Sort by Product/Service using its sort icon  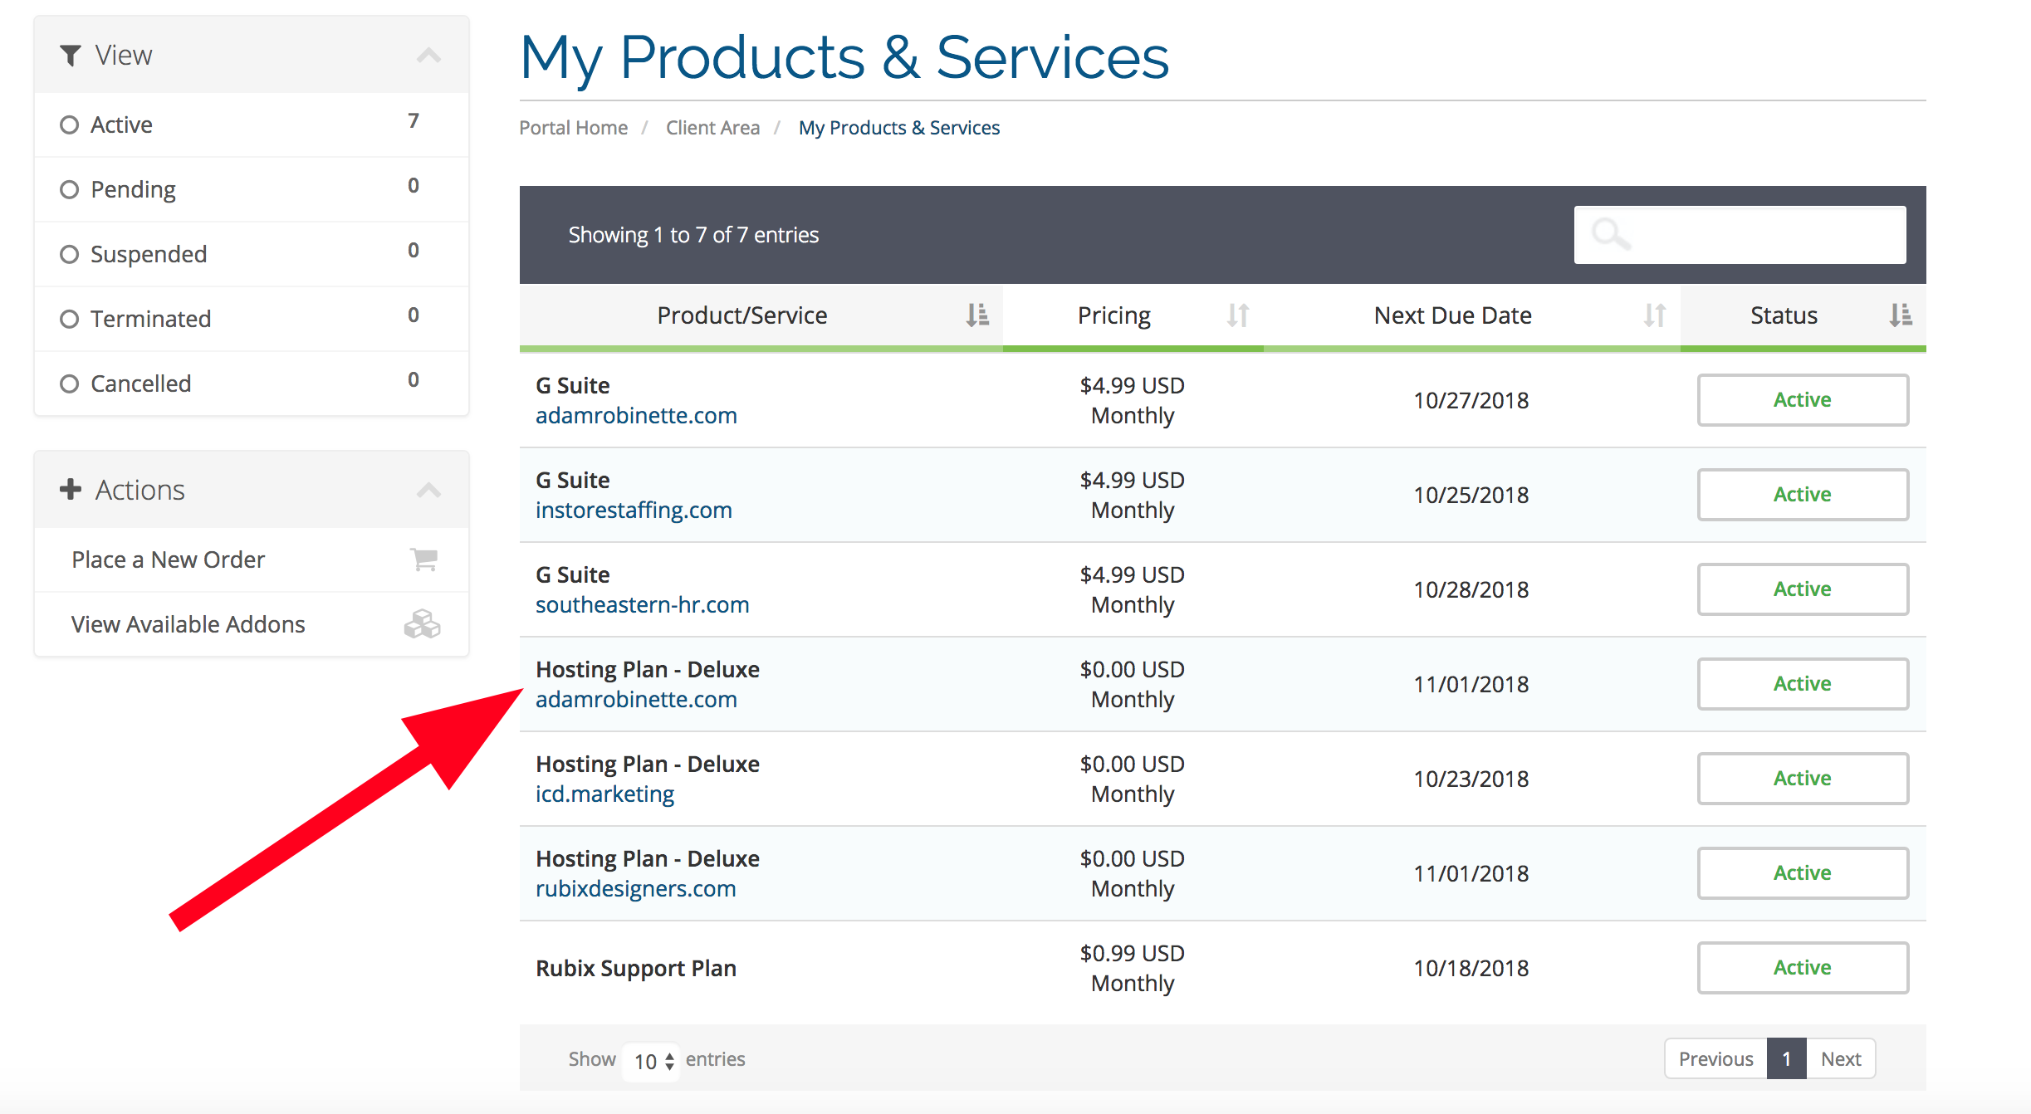click(977, 315)
